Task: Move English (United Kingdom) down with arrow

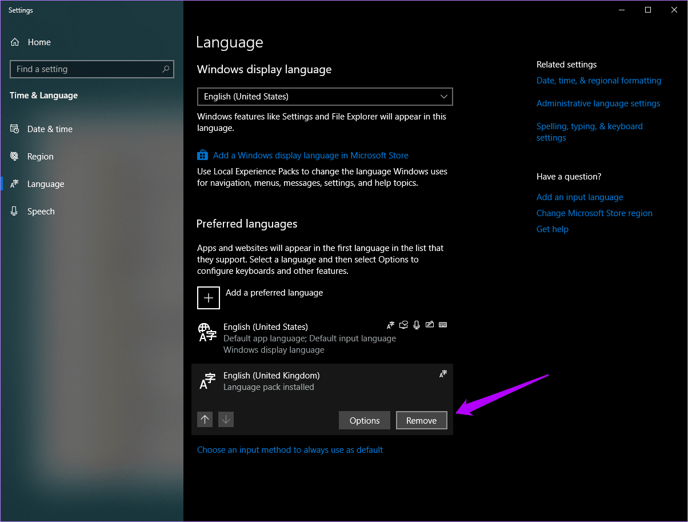Action: 226,420
